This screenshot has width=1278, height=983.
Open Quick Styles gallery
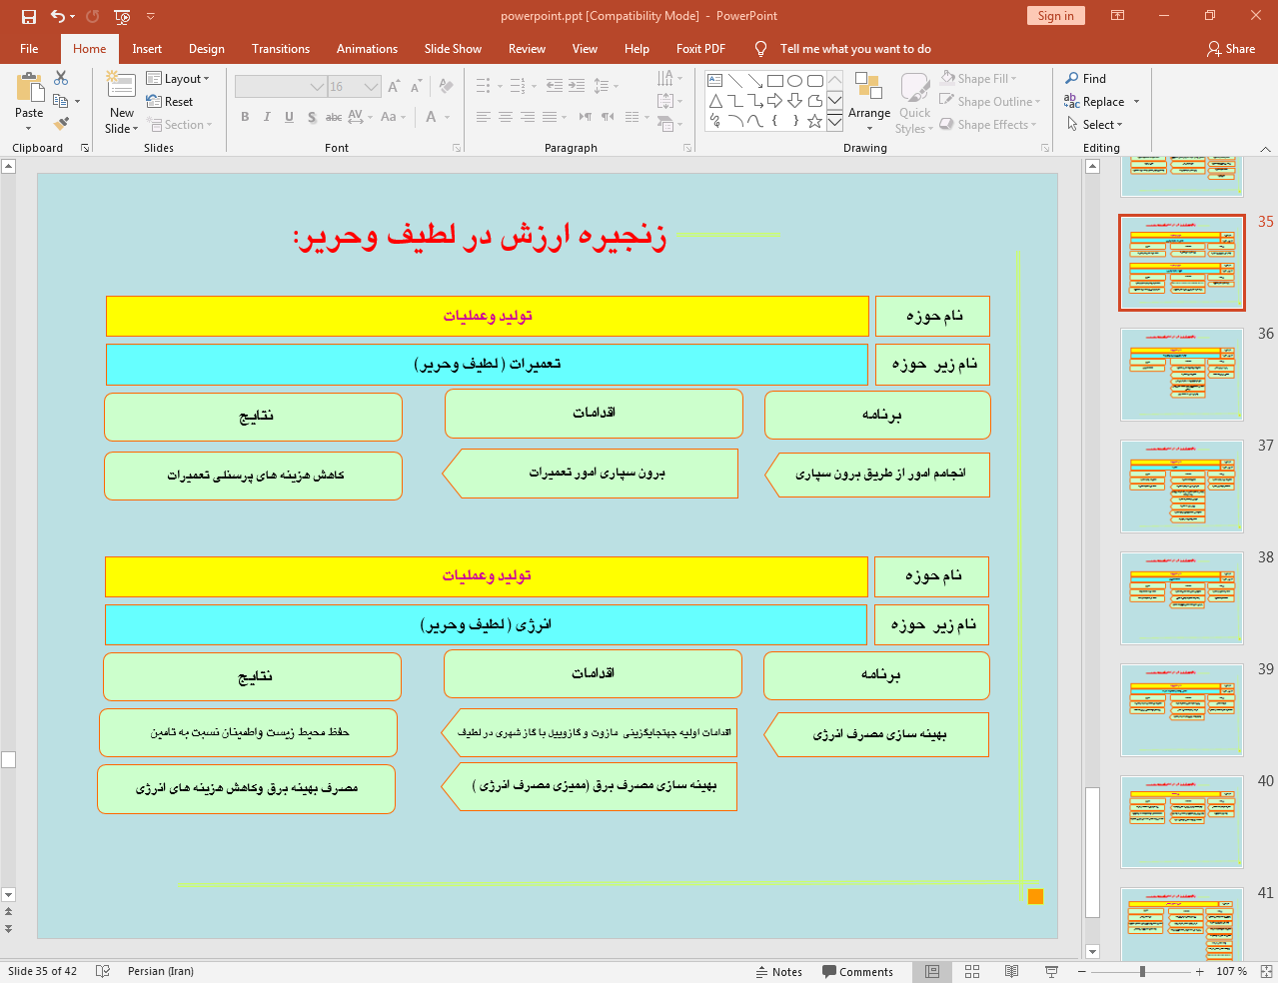914,103
